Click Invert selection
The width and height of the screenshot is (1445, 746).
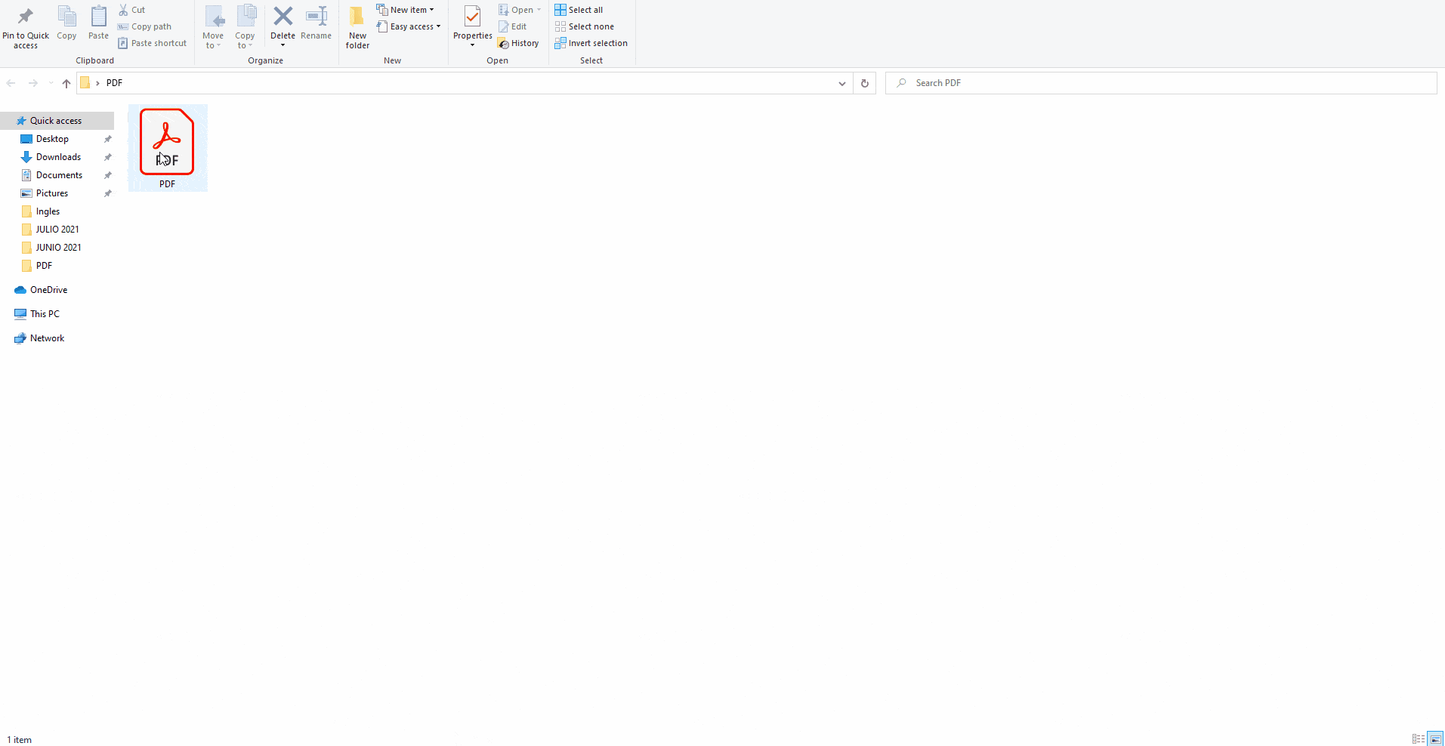coord(591,43)
